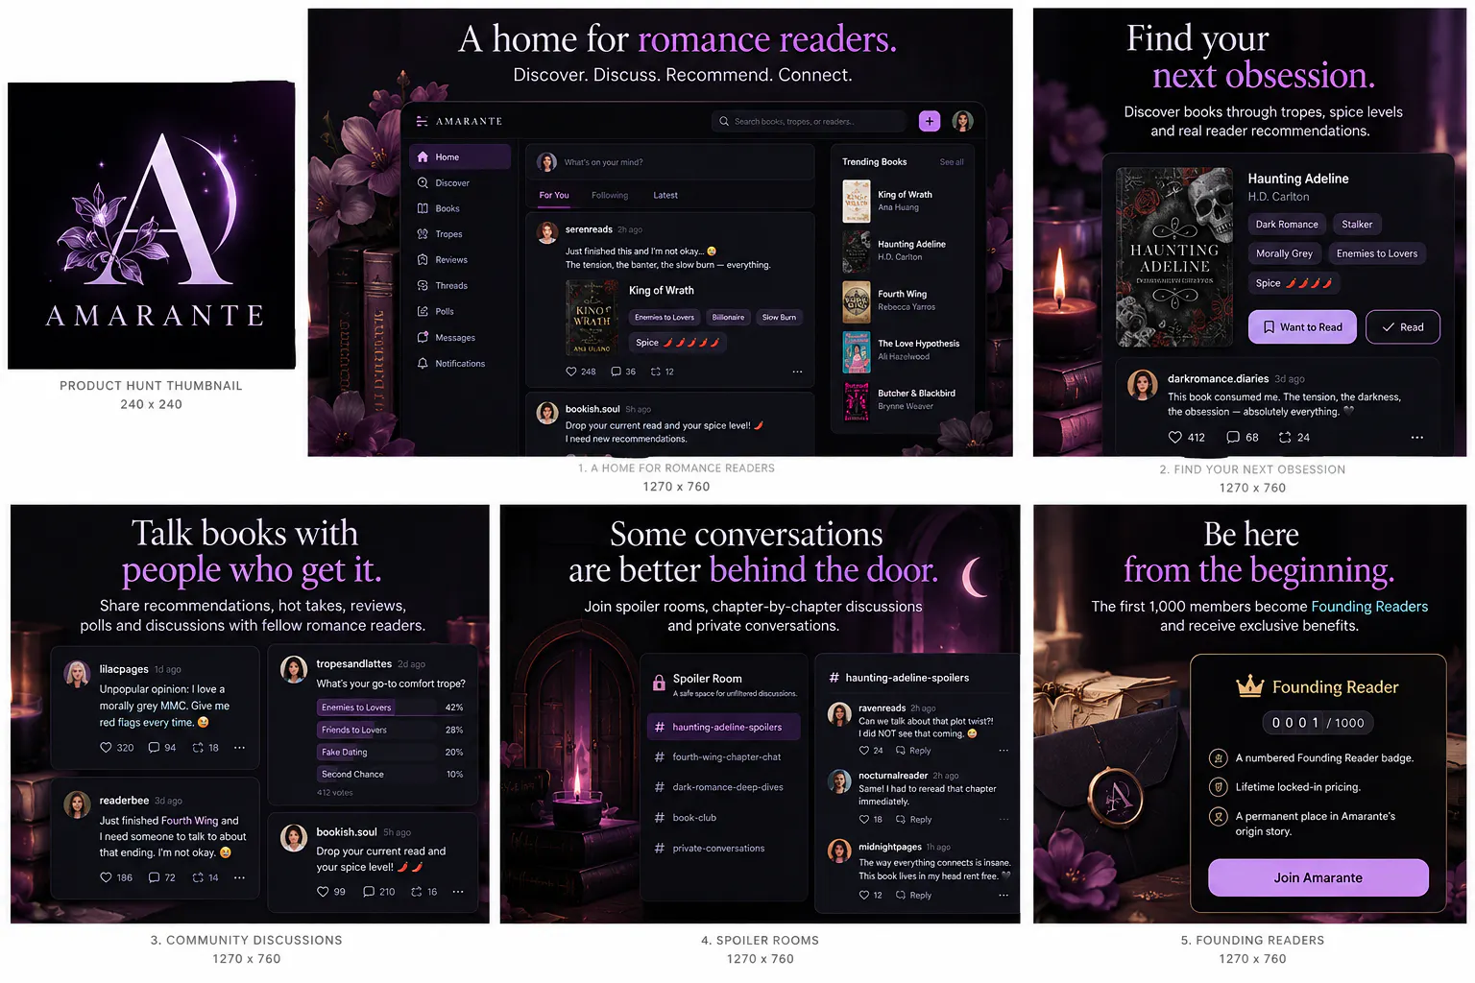Viewport: 1475px width, 983px height.
Task: Open Messages in the sidebar
Action: 460,338
